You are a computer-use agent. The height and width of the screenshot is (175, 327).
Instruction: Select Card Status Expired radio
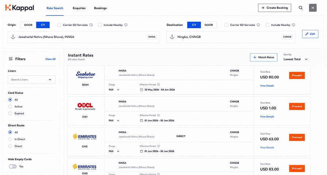tap(10, 113)
